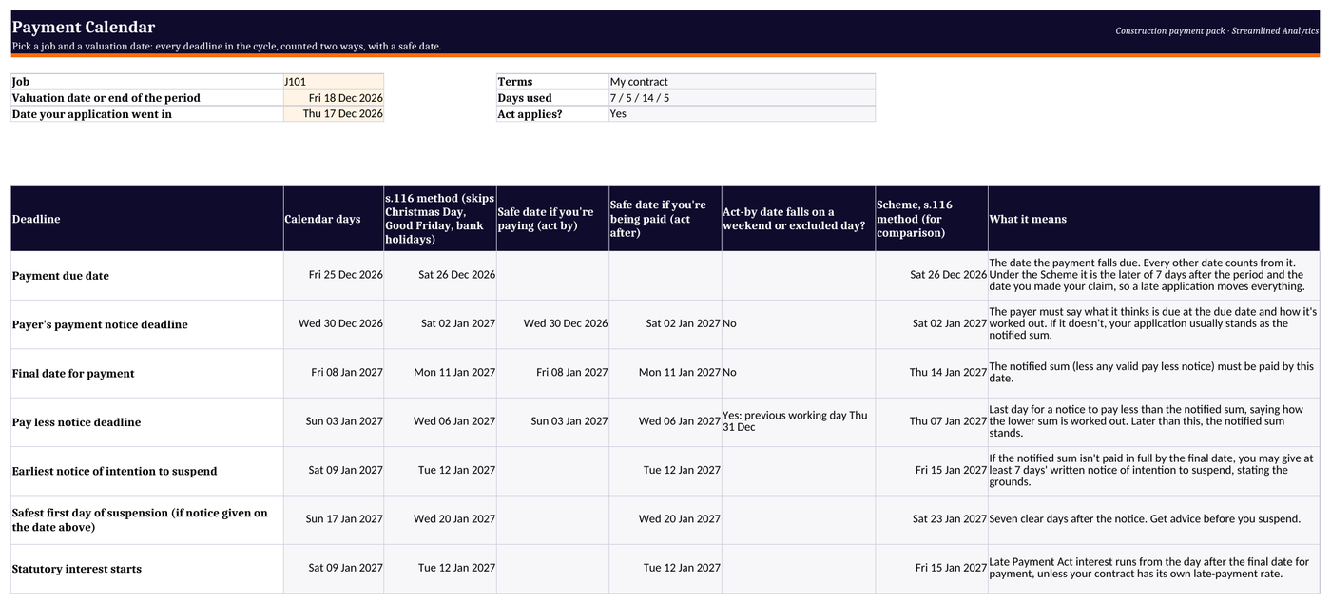Click 'Construction payment pack · Streamlined Analytics' text
This screenshot has height=604, width=1331.
tap(1217, 31)
